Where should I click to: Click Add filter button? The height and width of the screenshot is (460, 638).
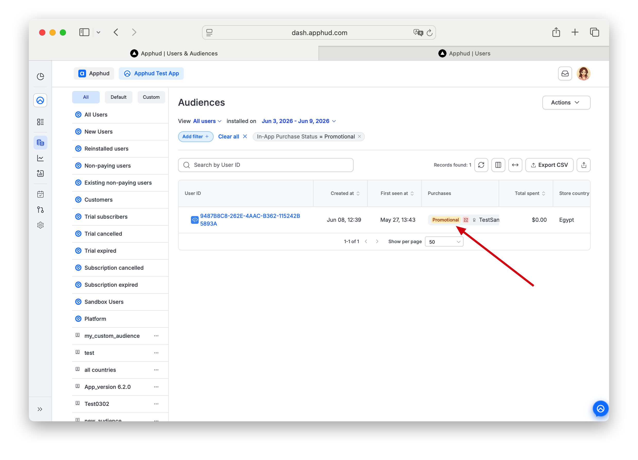[x=196, y=137]
